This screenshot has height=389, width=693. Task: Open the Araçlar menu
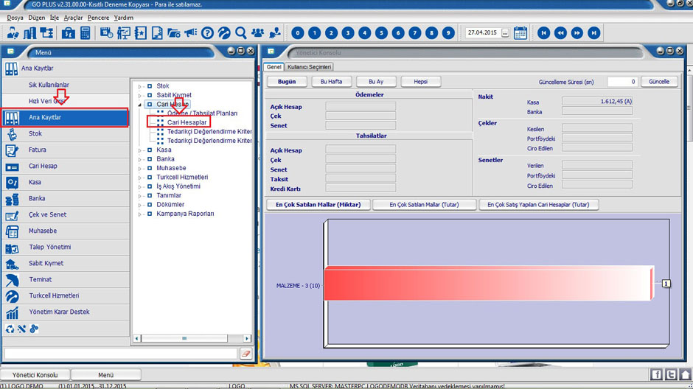coord(74,18)
